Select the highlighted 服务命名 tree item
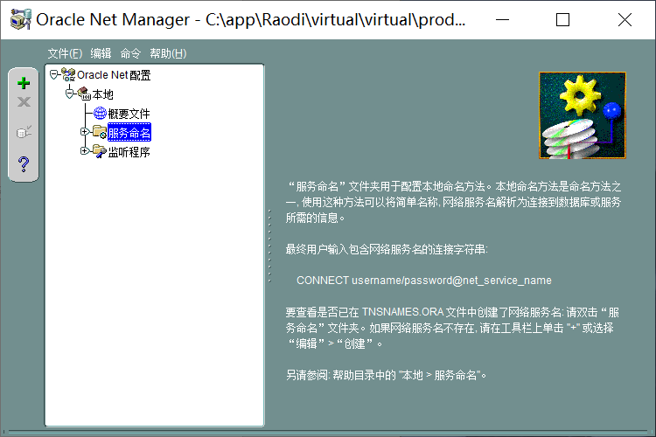Viewport: 656px width, 437px height. click(x=129, y=133)
